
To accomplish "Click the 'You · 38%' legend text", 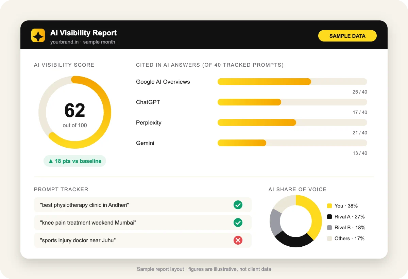I will [x=346, y=206].
